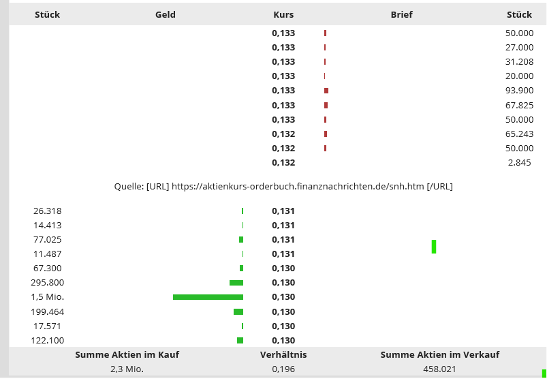Click the green bar in the 295.800 row

(x=236, y=283)
